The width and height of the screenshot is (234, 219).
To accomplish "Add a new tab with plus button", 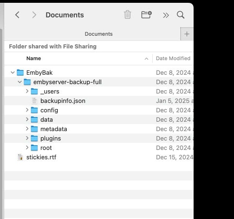I will (x=187, y=34).
